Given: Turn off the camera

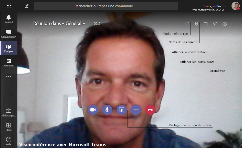Looking at the screenshot, I should pos(93,110).
